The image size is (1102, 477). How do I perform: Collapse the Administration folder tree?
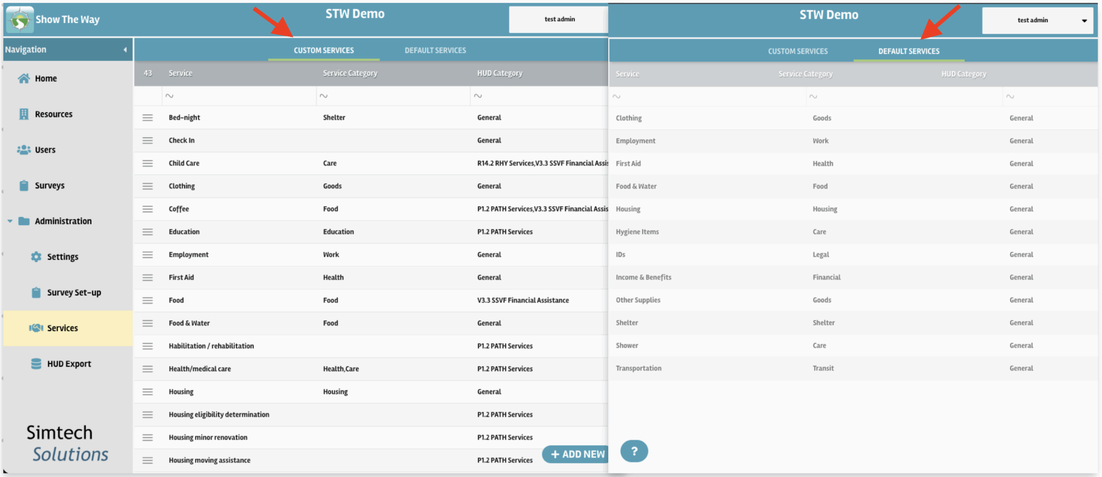pos(10,221)
